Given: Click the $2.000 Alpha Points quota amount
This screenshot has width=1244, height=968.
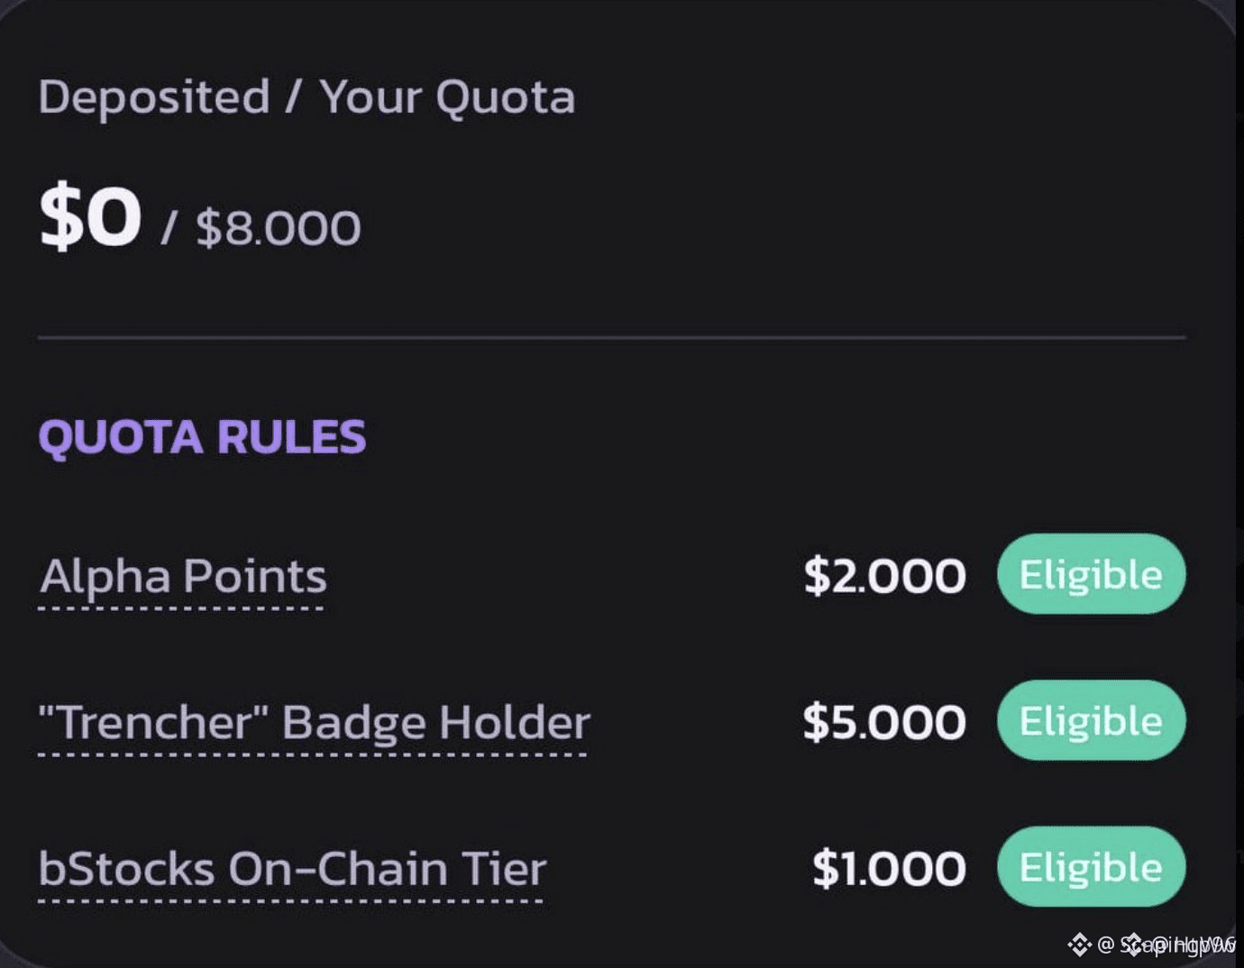Looking at the screenshot, I should (884, 576).
